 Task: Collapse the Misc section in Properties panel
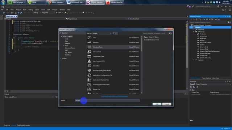pos(190,90)
